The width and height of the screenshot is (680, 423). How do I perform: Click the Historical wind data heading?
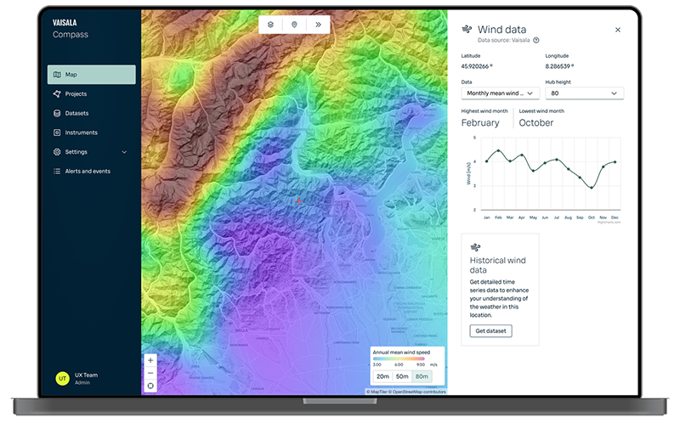[498, 265]
